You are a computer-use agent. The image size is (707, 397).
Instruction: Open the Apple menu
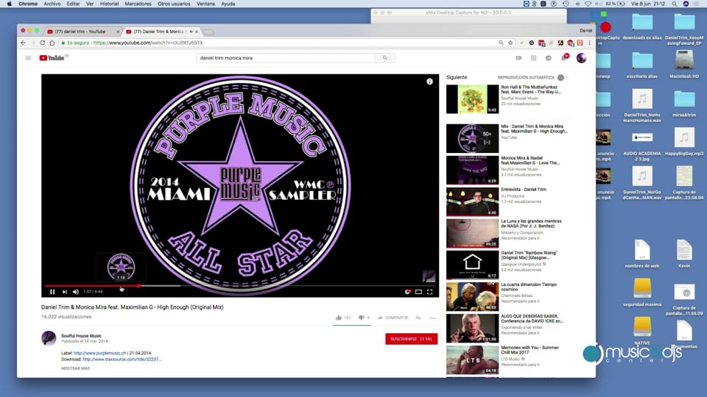[x=9, y=4]
